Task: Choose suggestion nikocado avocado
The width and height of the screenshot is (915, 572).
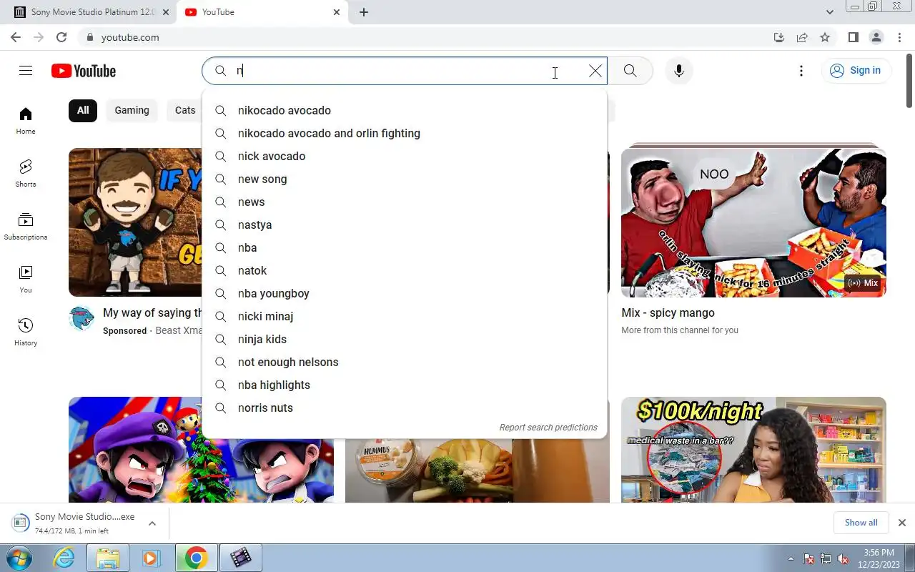Action: pos(405,110)
